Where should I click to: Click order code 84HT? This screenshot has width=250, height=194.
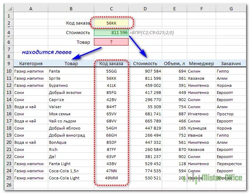coord(111,107)
